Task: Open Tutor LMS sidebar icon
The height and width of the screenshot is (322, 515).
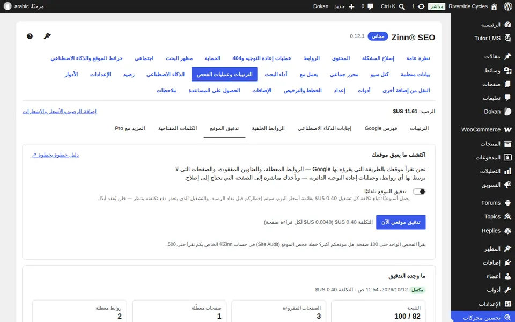Action: pyautogui.click(x=508, y=38)
